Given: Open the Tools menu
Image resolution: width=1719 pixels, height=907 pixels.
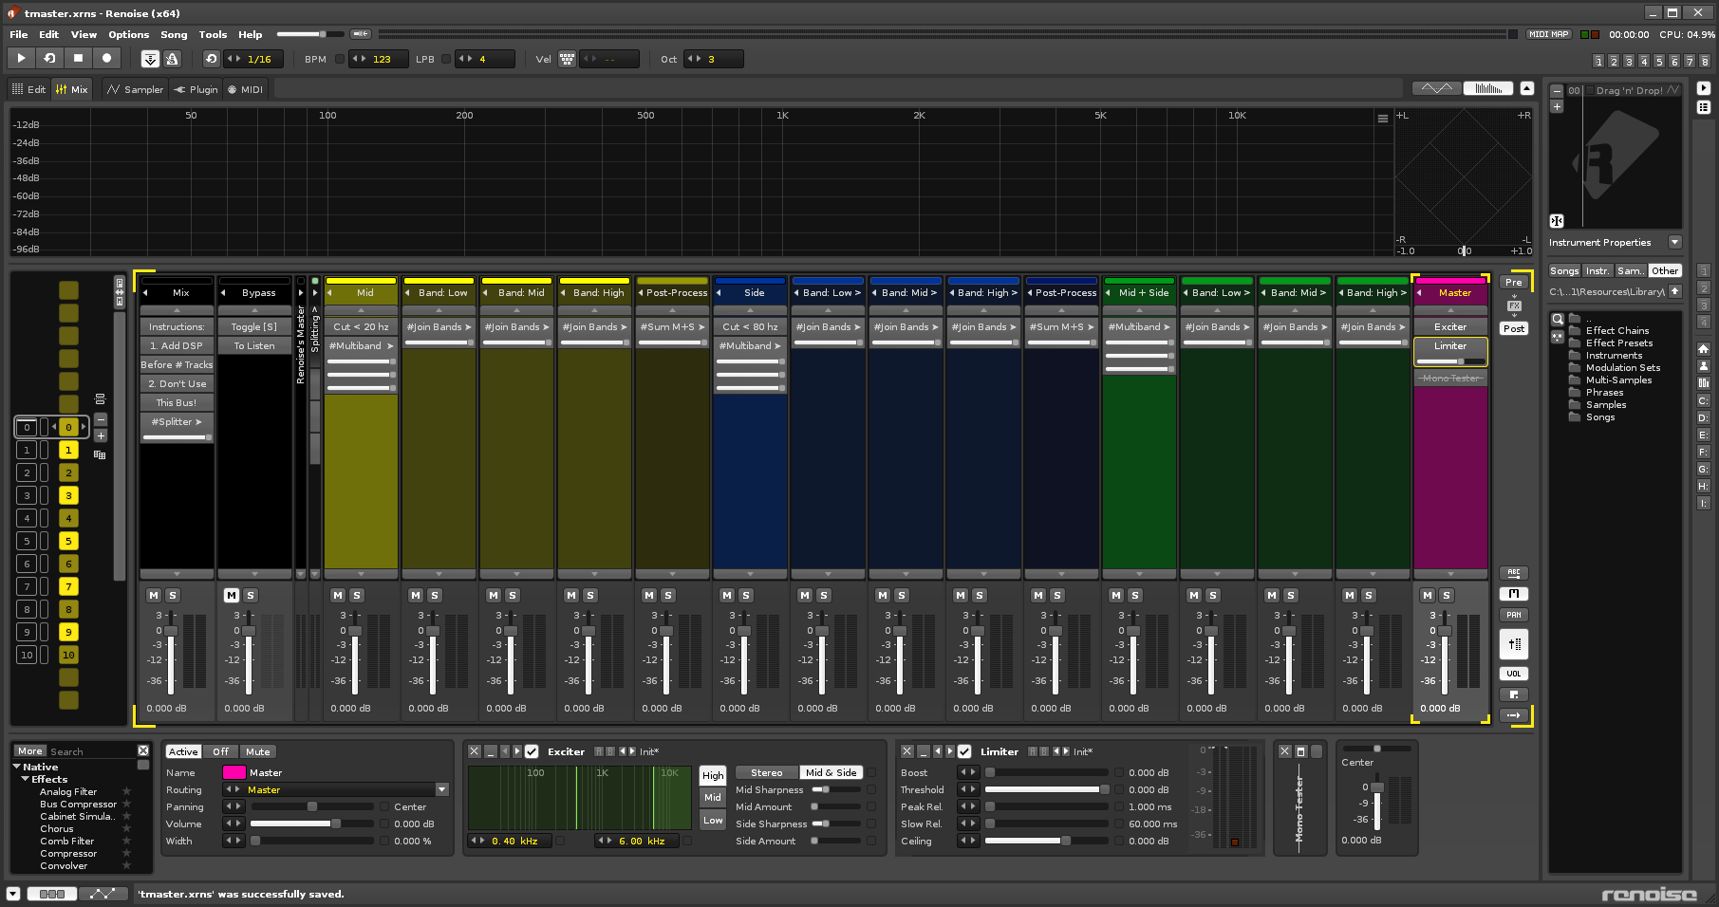Looking at the screenshot, I should pos(213,34).
